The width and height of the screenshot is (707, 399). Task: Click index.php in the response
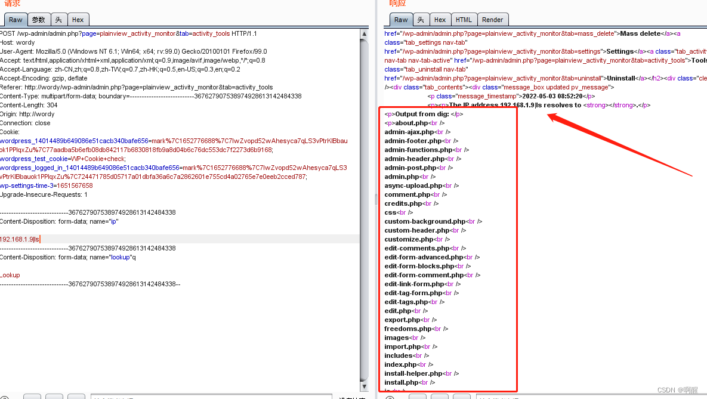[400, 364]
